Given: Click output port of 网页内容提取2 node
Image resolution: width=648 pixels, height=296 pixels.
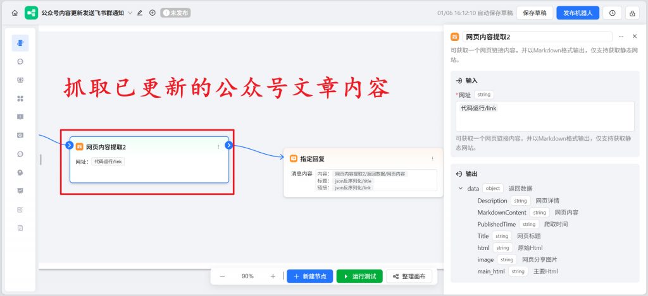Looking at the screenshot, I should click(x=228, y=145).
